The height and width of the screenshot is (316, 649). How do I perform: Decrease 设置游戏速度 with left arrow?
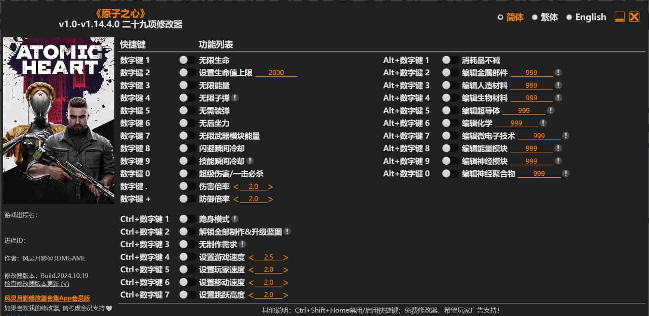[x=251, y=258]
